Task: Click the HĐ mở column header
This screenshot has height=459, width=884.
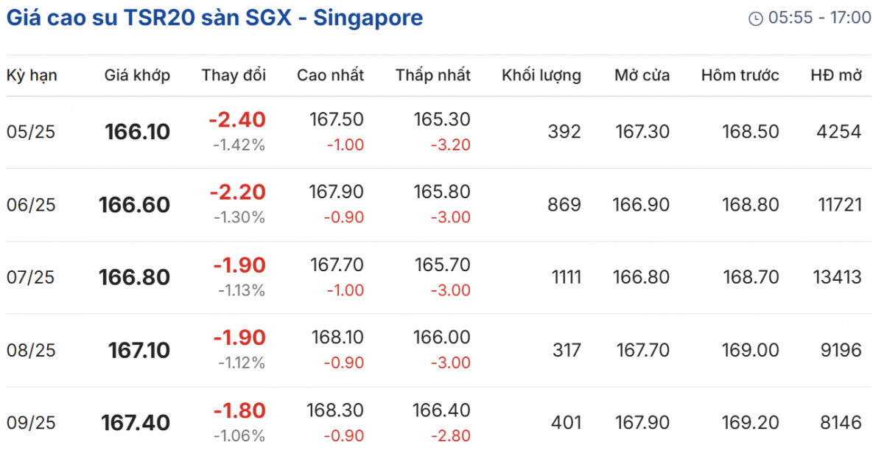Action: point(835,75)
